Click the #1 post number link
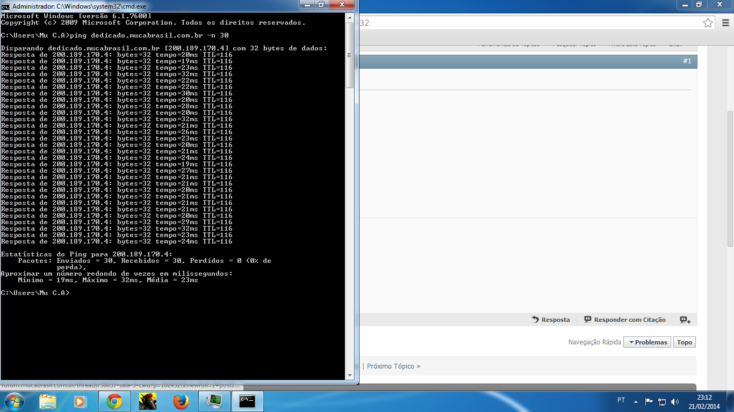 tap(687, 61)
